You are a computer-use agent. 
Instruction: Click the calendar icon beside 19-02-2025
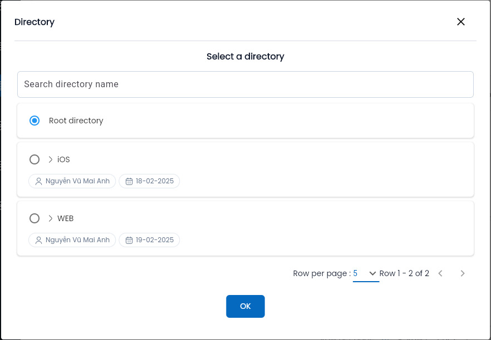point(129,240)
